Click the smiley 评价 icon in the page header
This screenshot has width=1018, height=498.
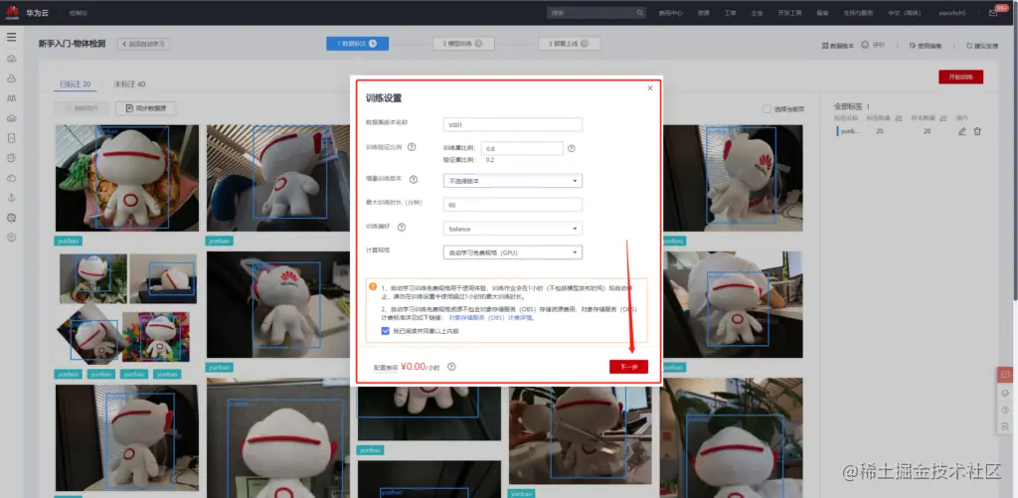coord(865,45)
